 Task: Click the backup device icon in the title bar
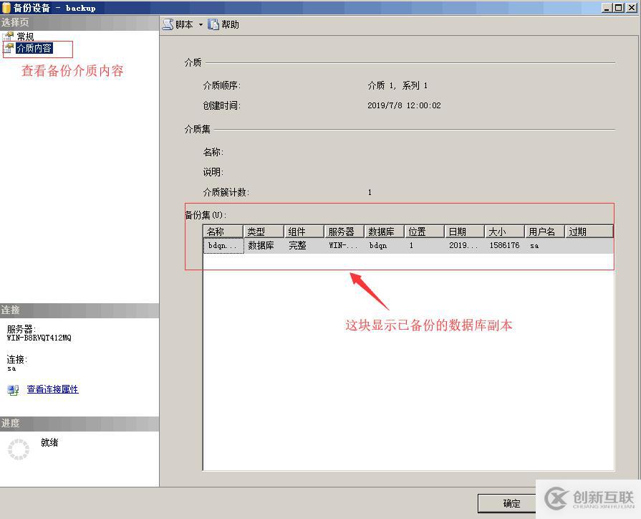click(6, 7)
